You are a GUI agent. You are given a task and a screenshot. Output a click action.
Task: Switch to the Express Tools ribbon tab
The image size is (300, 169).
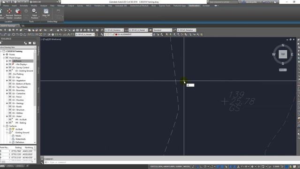pos(165,6)
